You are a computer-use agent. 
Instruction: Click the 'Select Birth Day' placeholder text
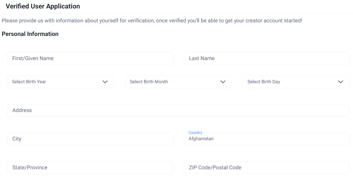pos(264,82)
